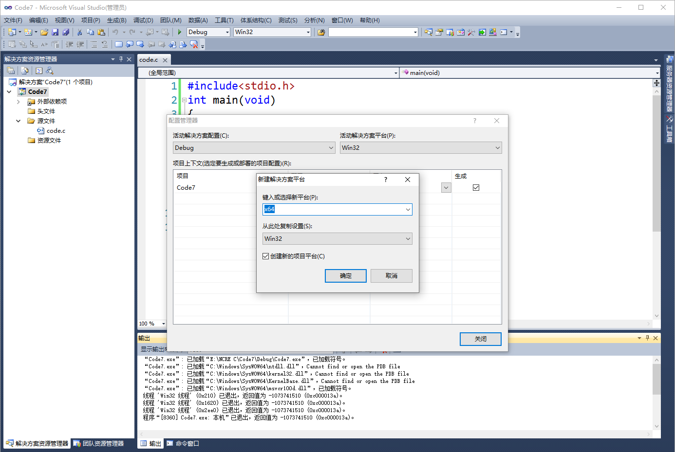Open the Toolbox wrench and hammer icon
This screenshot has height=452, width=675.
click(471, 32)
